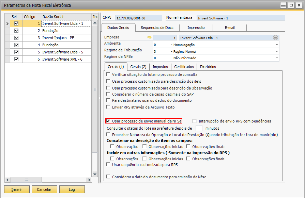Open the Regime da NFSe dropdown
This screenshot has width=305, height=198.
click(277, 58)
